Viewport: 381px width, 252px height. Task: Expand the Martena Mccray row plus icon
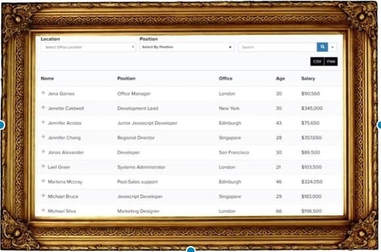(43, 181)
